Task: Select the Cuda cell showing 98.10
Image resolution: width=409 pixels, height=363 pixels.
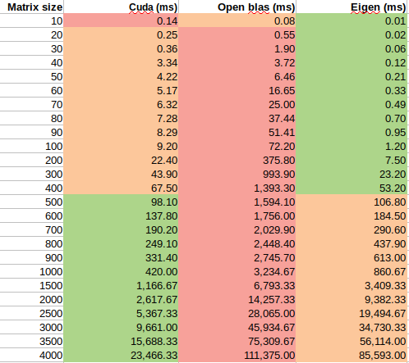Action: click(121, 202)
